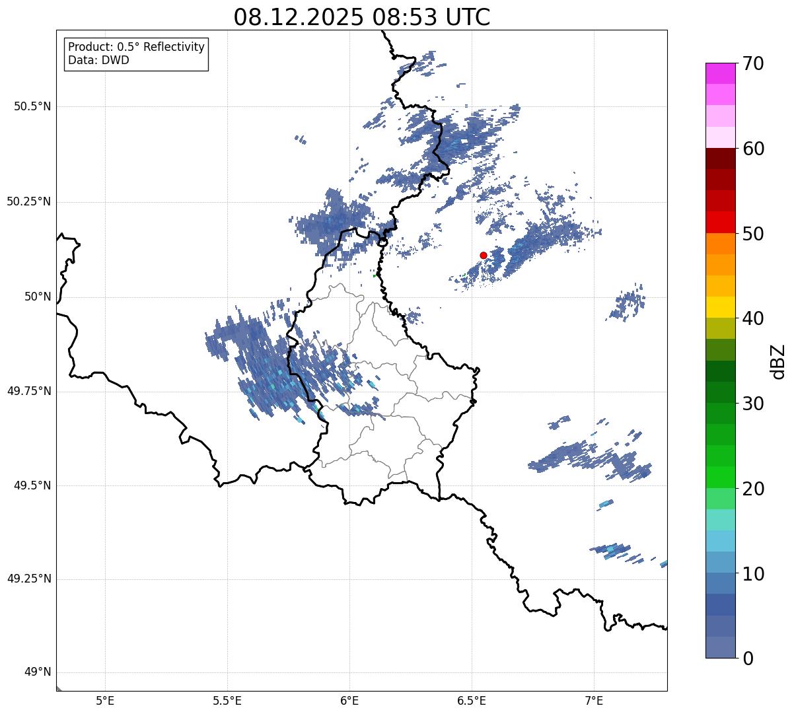The height and width of the screenshot is (714, 794).
Task: Click the '49.5°N' latitude label
Action: [x=32, y=485]
